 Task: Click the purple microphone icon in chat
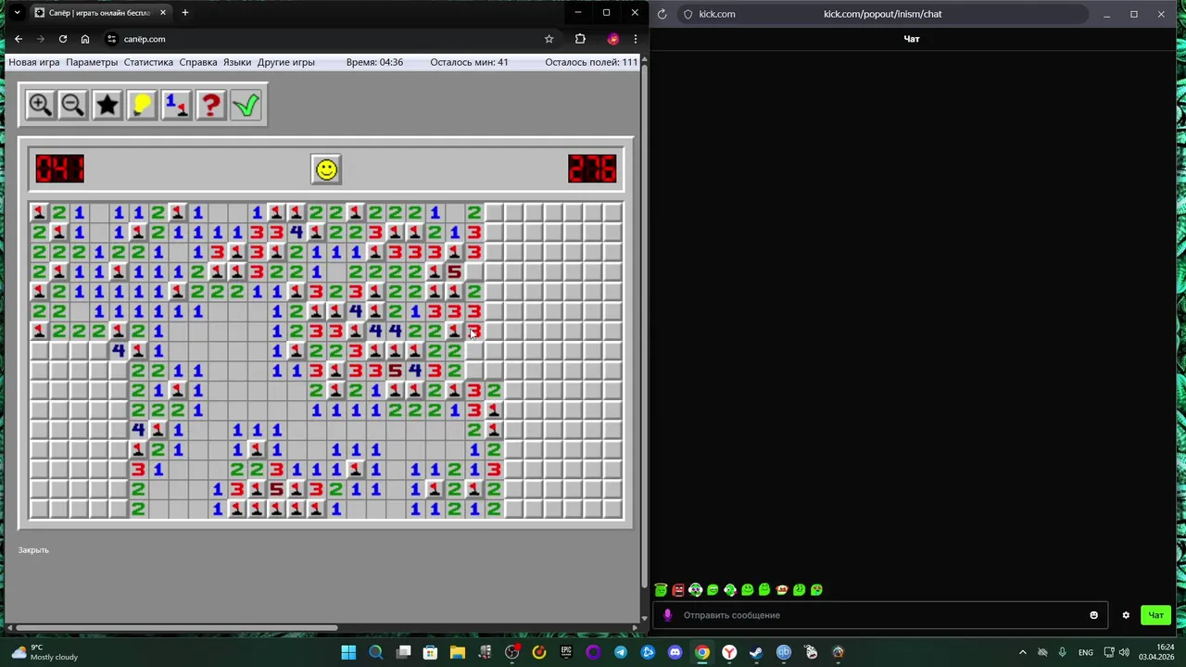click(x=668, y=615)
